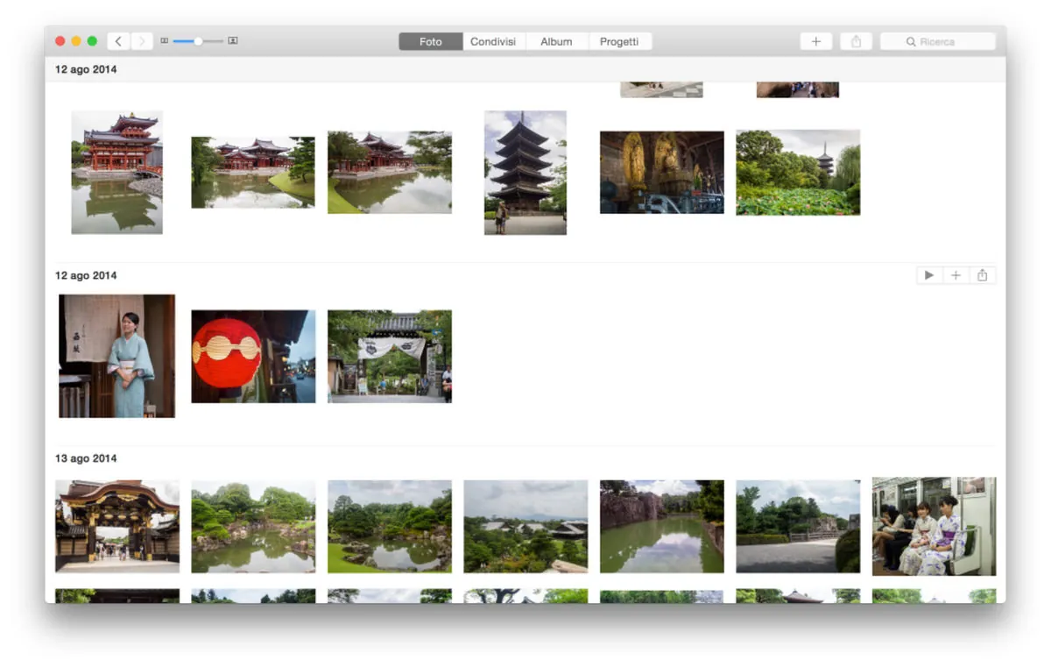Open the five-story pagoda photo

click(525, 173)
